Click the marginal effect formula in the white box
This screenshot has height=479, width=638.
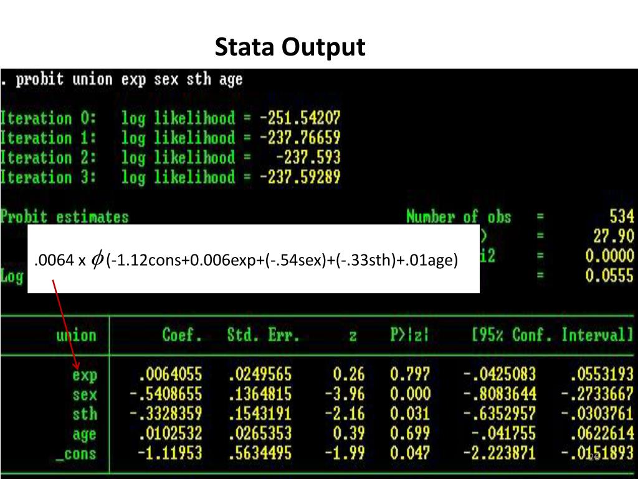coord(246,259)
